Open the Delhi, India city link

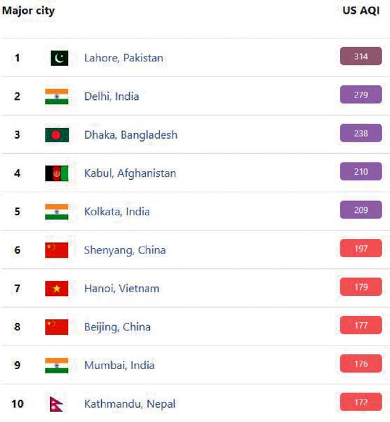click(x=112, y=96)
